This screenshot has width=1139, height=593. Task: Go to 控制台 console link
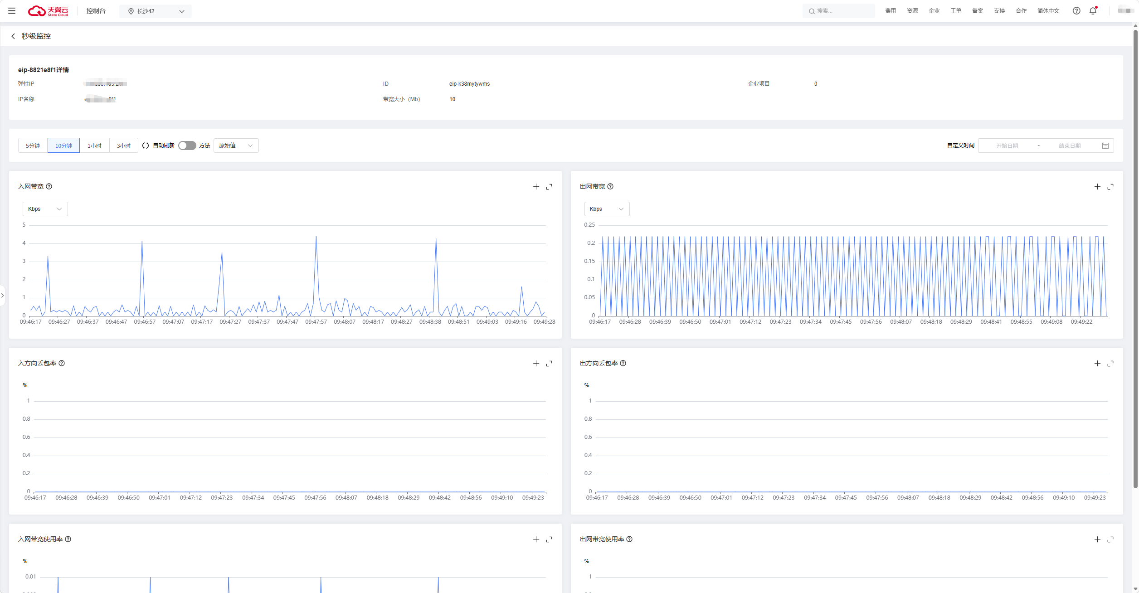tap(96, 11)
